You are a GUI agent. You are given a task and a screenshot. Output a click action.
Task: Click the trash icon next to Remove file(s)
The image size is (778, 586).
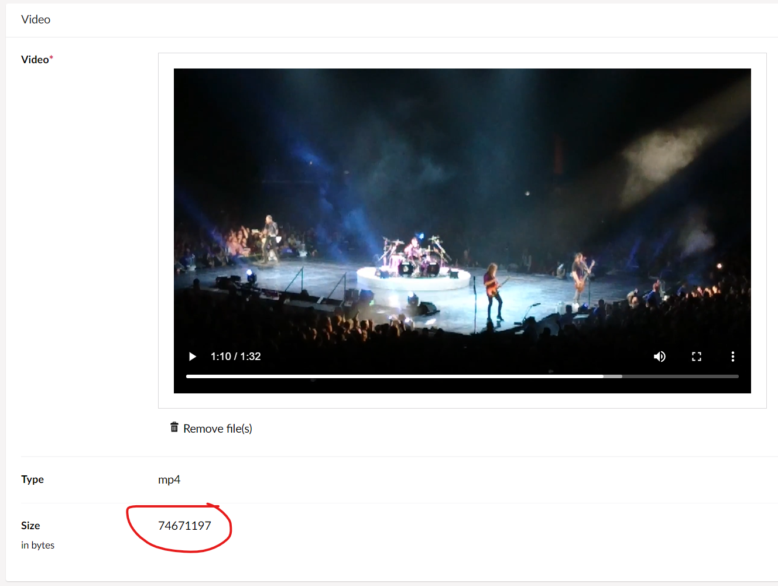tap(174, 427)
